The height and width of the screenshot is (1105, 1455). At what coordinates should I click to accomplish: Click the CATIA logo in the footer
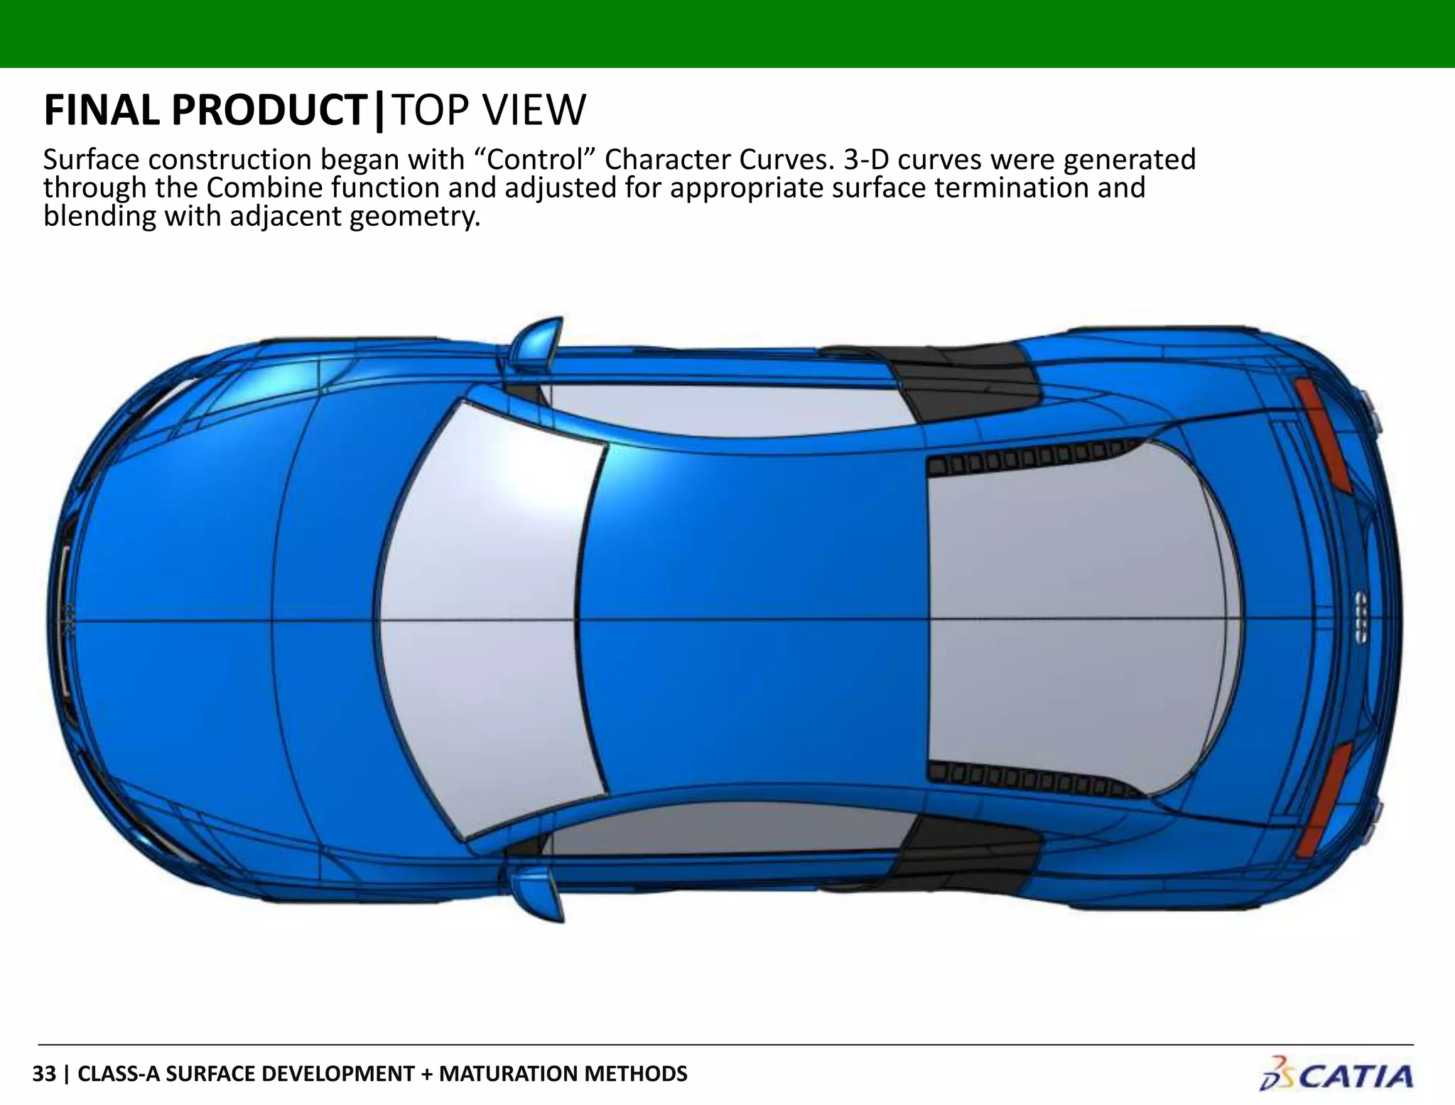click(1336, 1075)
